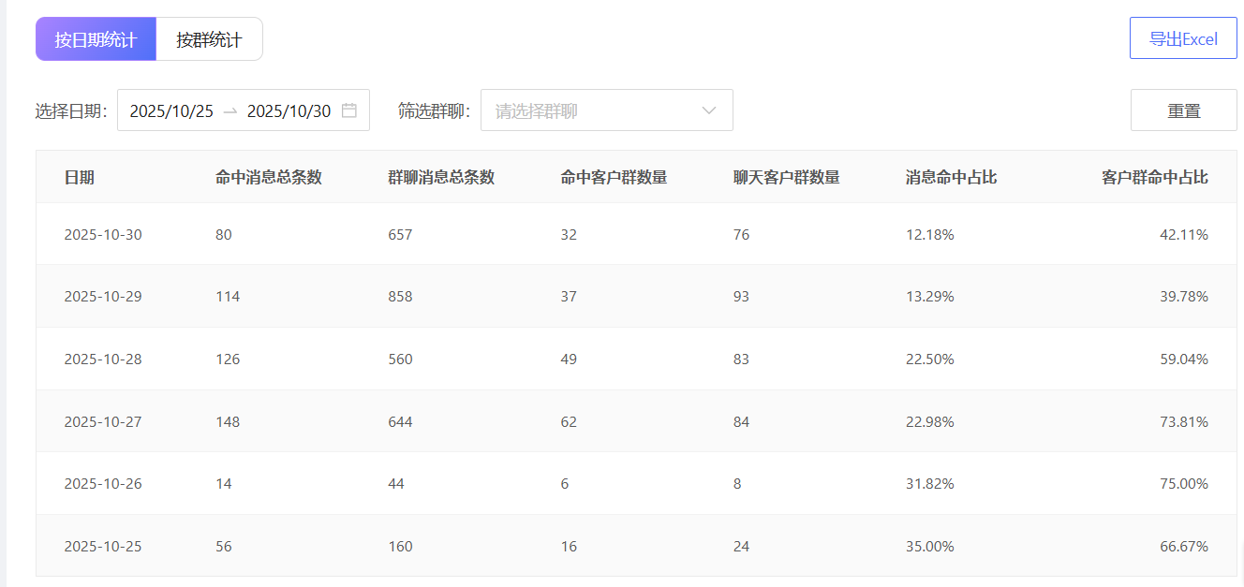Expand group chat list via chevron arrow
Image resolution: width=1244 pixels, height=587 pixels.
tap(709, 110)
